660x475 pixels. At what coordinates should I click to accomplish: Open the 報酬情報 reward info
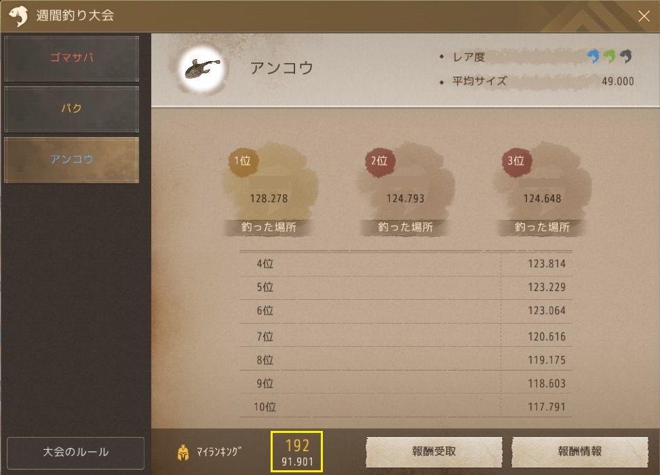point(579,451)
